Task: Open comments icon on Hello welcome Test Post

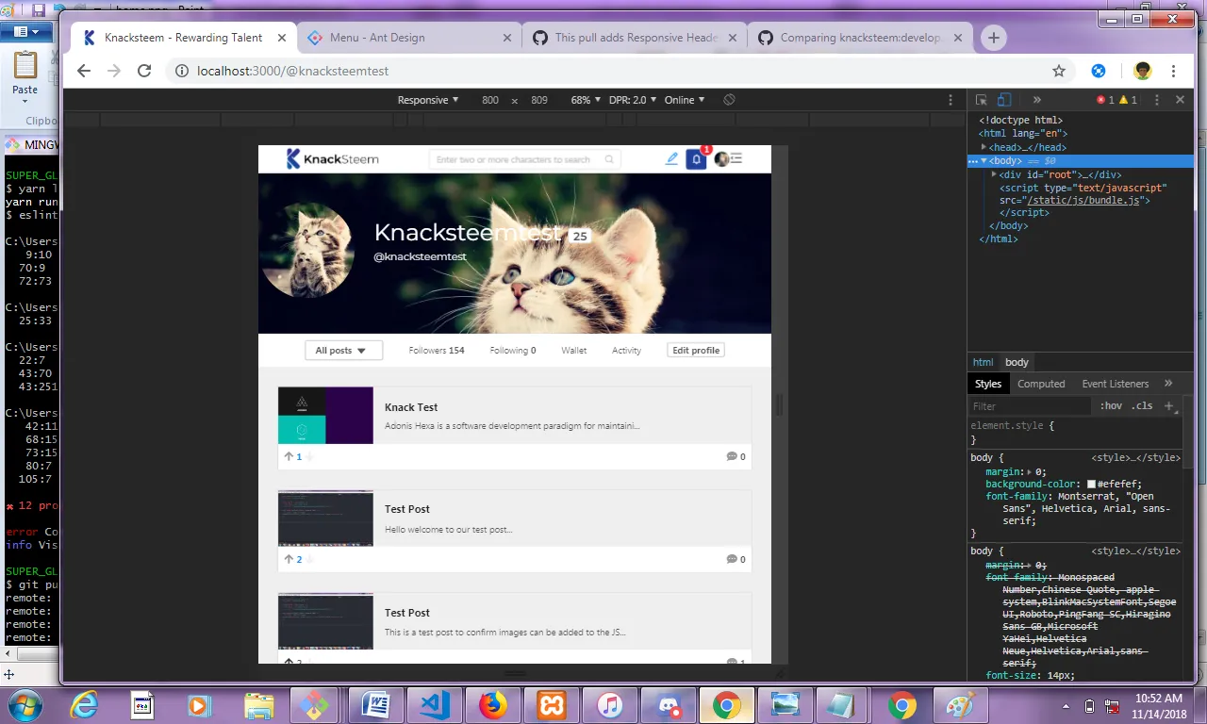Action: (732, 559)
